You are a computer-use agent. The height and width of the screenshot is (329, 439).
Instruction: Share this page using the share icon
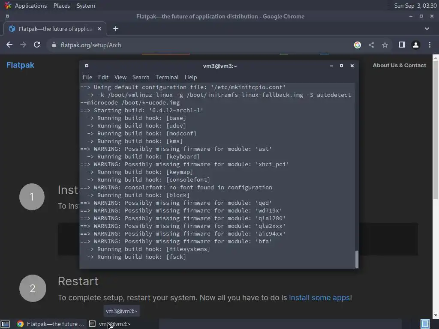371,45
